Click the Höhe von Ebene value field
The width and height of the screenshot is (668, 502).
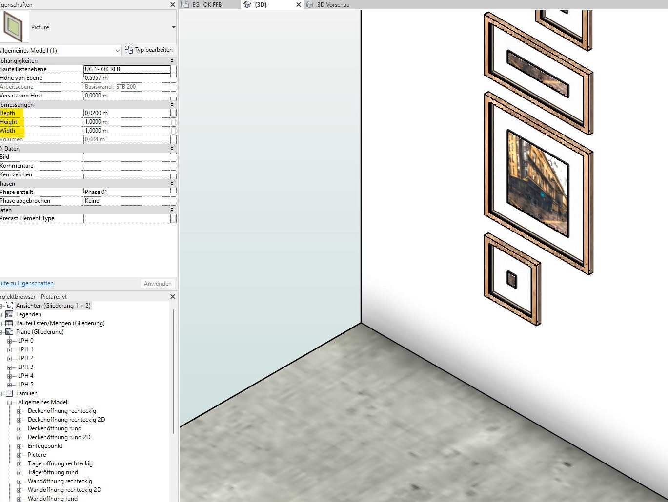coord(127,77)
